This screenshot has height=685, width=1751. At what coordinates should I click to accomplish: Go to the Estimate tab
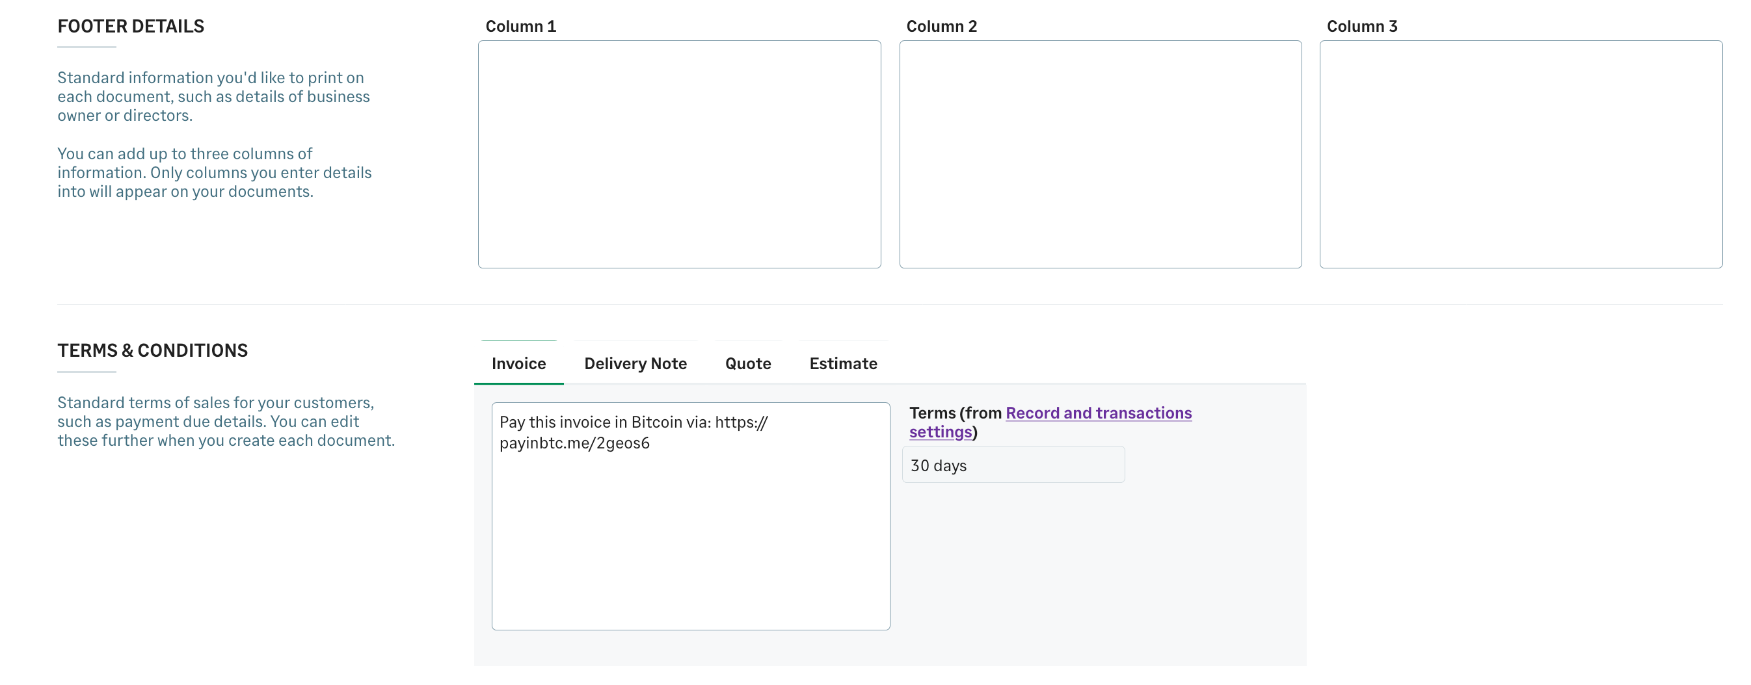click(843, 363)
